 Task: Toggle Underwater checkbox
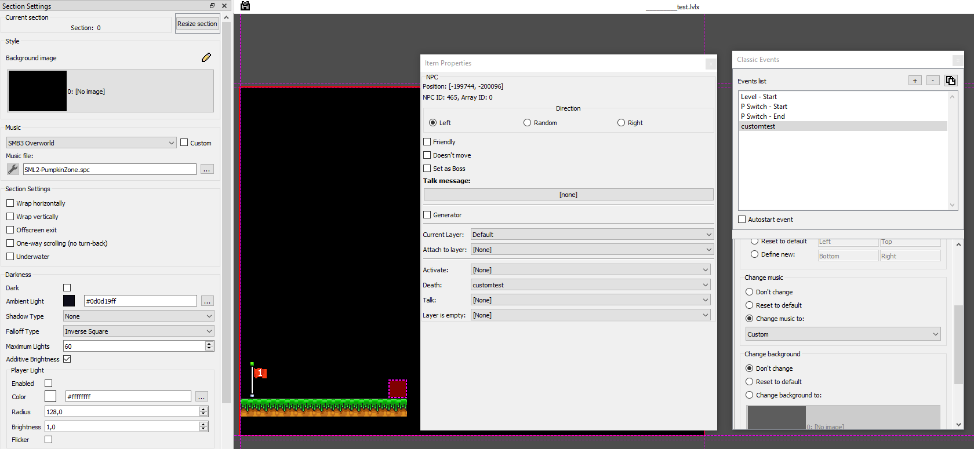[10, 256]
